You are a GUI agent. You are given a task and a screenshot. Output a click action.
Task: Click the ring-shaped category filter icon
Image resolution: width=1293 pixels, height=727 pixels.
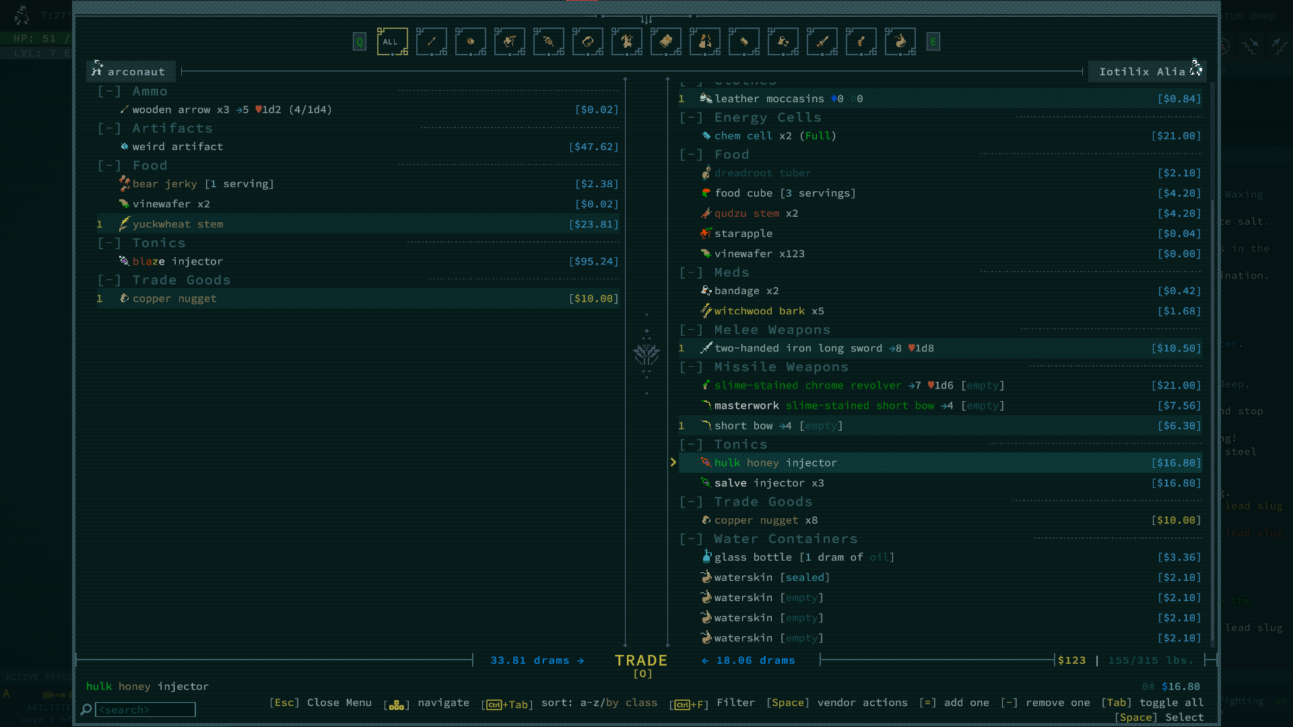pos(587,42)
